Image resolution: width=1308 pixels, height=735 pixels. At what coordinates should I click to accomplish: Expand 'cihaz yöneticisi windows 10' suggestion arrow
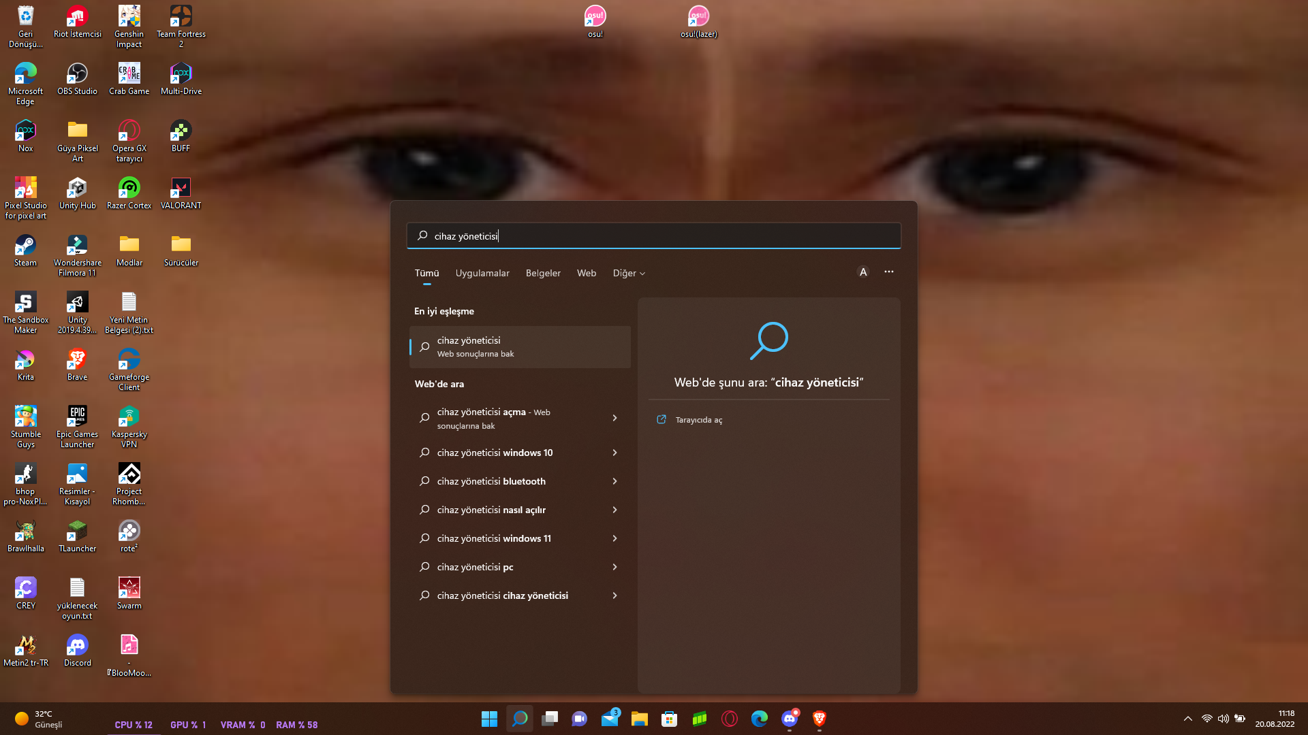tap(614, 453)
